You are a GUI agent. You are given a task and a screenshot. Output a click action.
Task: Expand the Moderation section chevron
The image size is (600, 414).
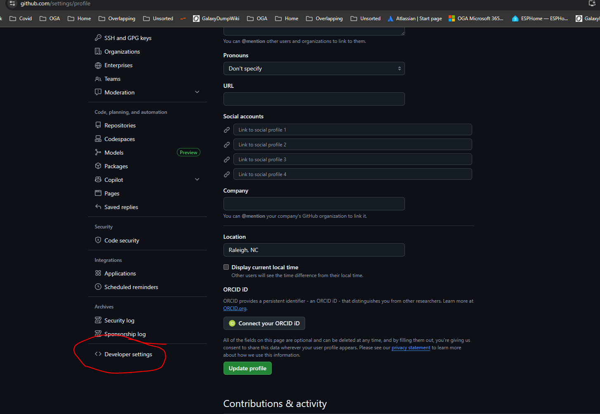197,92
